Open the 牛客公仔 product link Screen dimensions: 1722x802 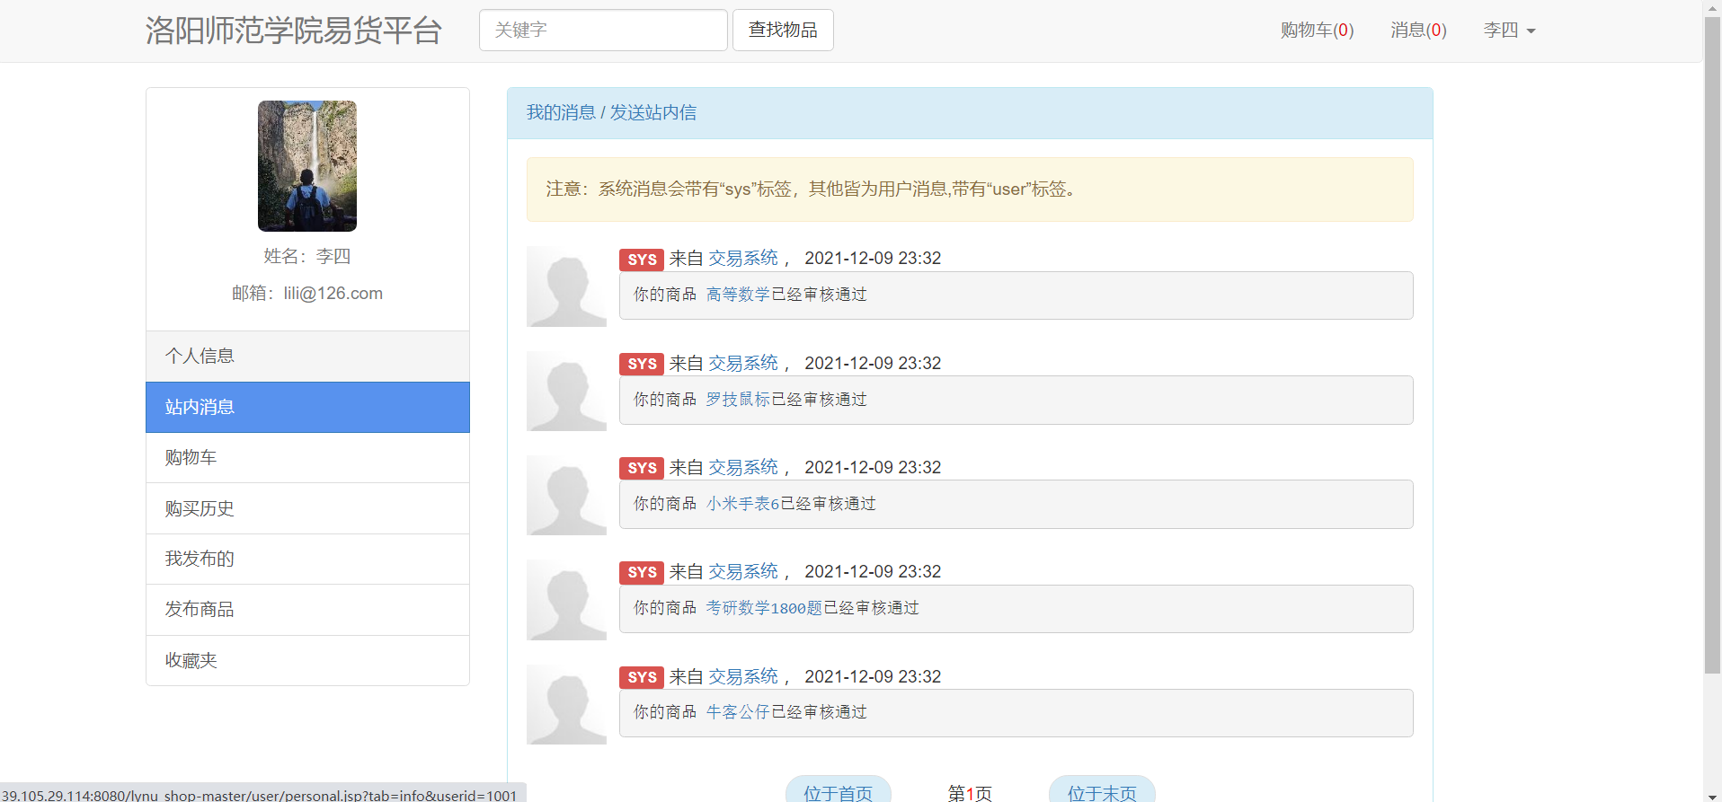click(738, 712)
